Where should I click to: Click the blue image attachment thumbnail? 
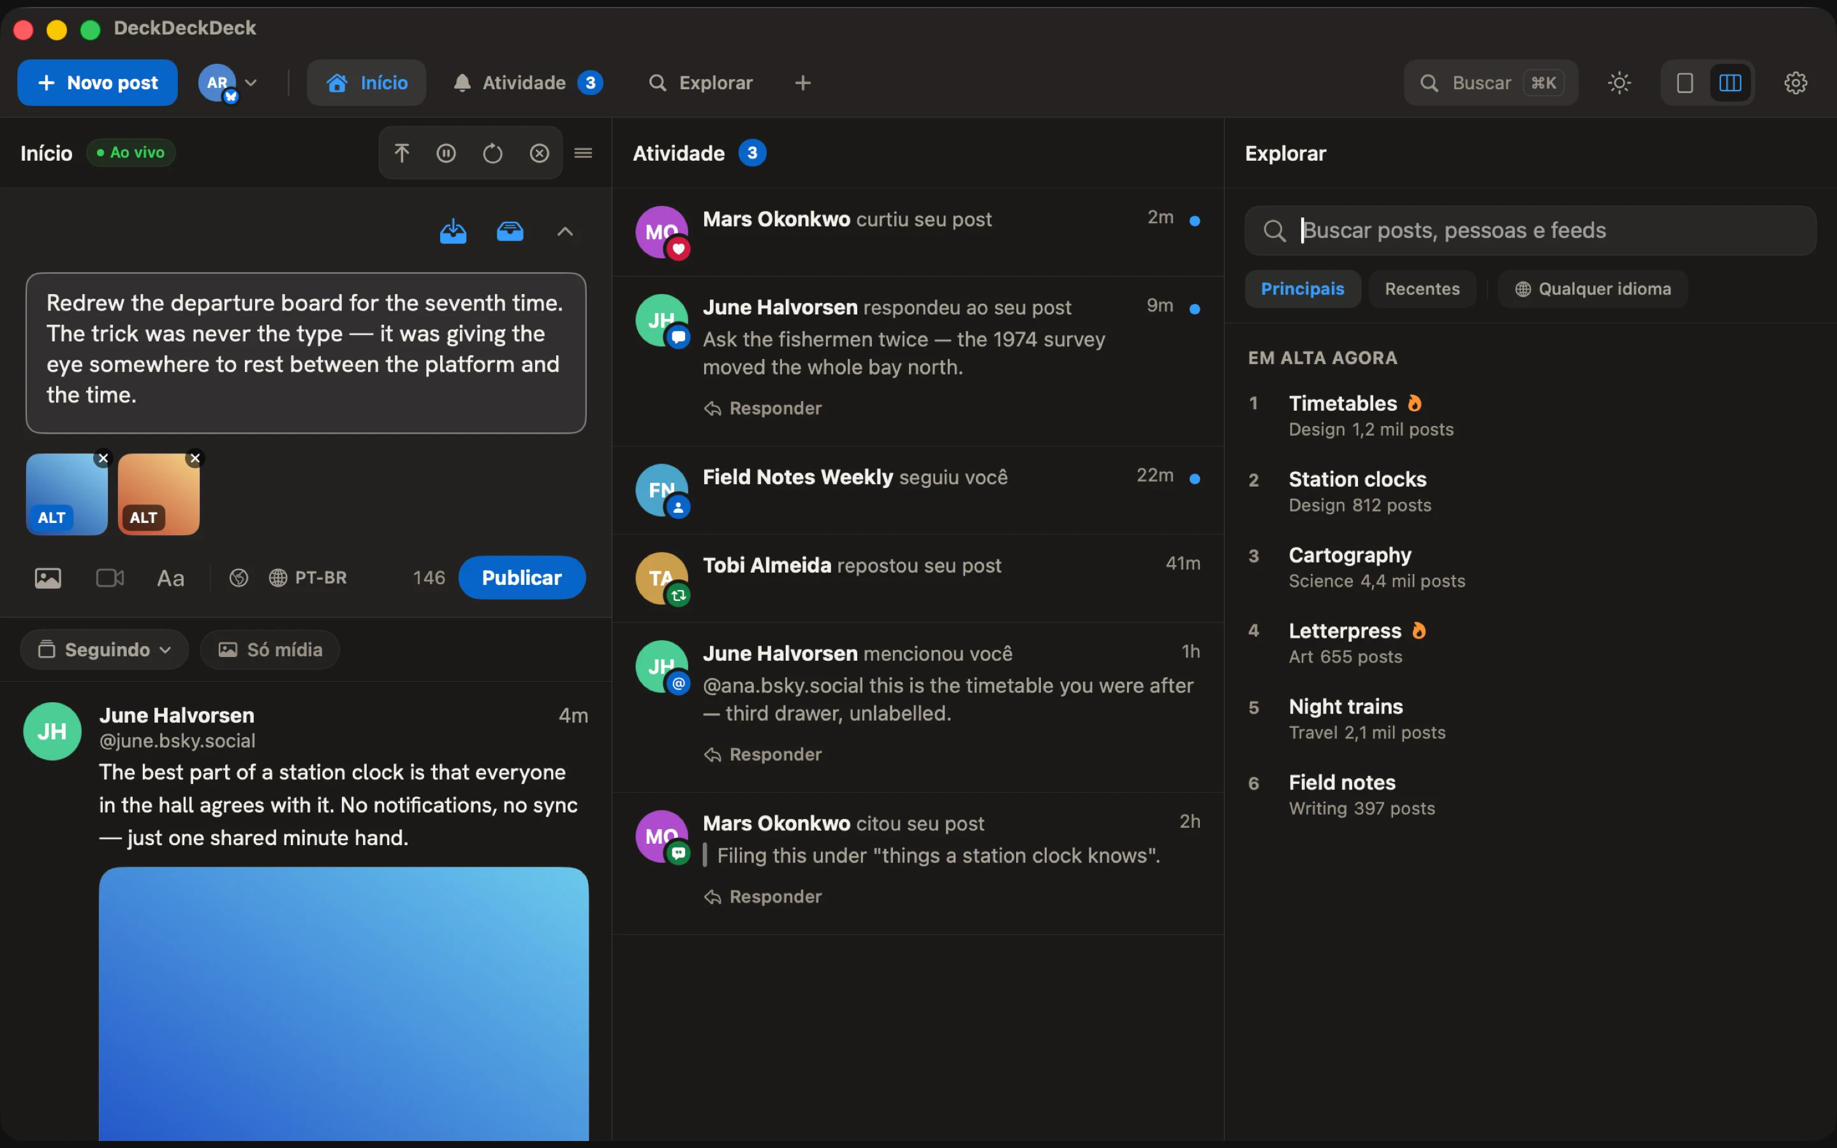[67, 494]
